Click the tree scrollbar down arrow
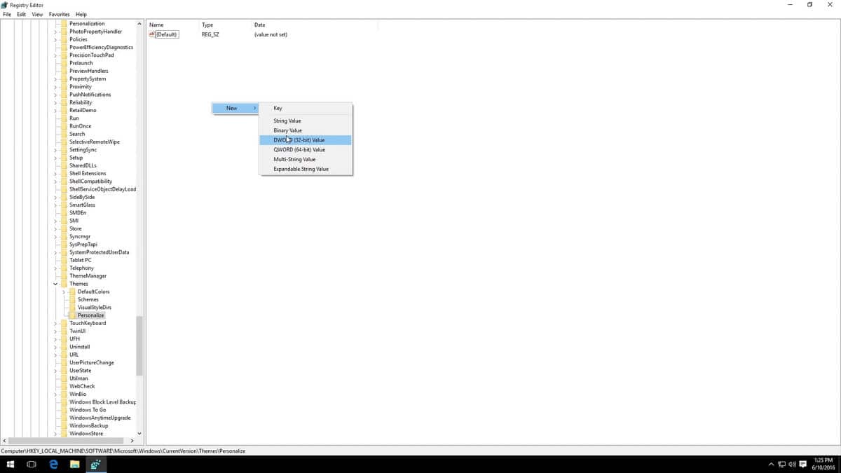The image size is (841, 473). point(139,434)
